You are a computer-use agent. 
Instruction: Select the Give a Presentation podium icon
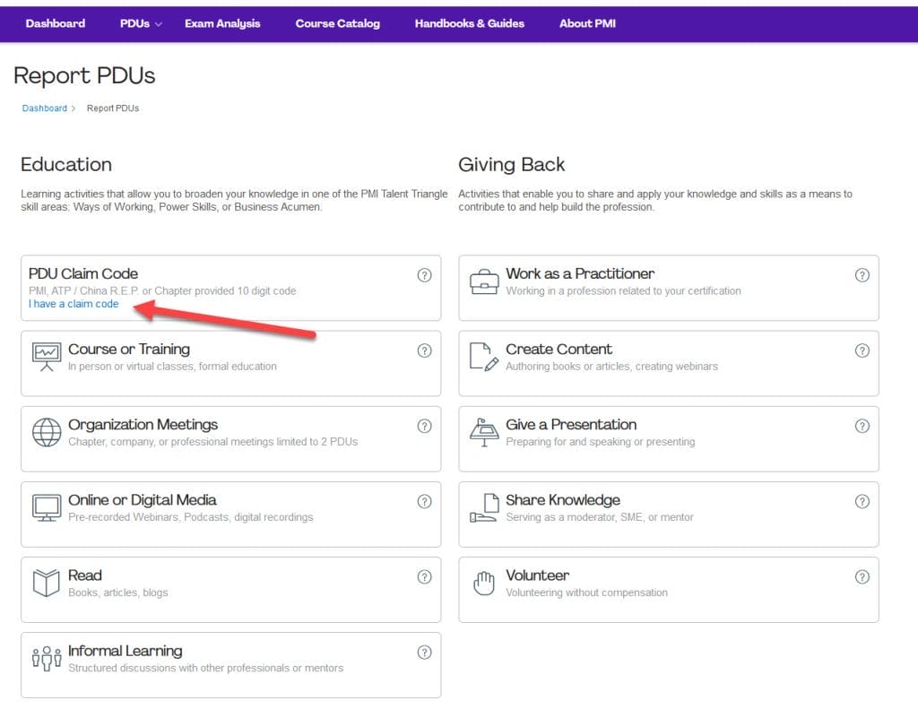pyautogui.click(x=484, y=432)
